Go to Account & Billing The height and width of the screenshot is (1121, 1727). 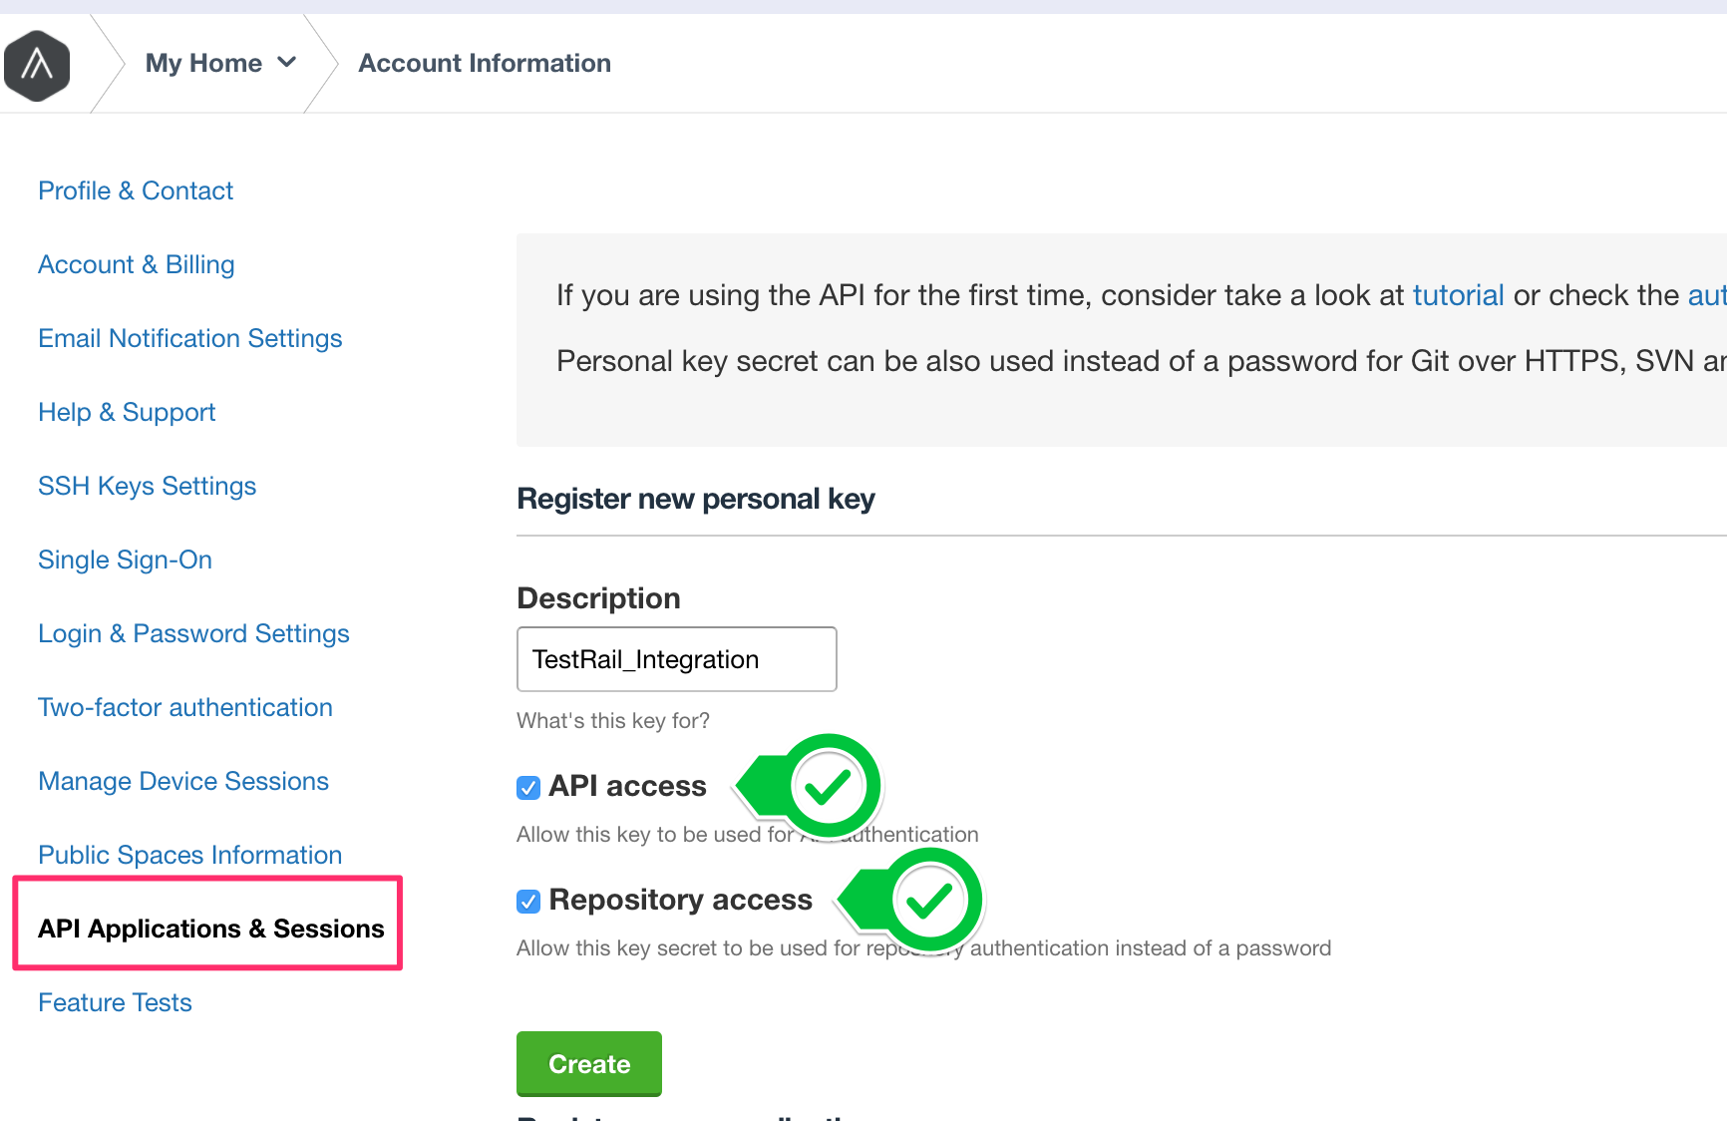[137, 264]
